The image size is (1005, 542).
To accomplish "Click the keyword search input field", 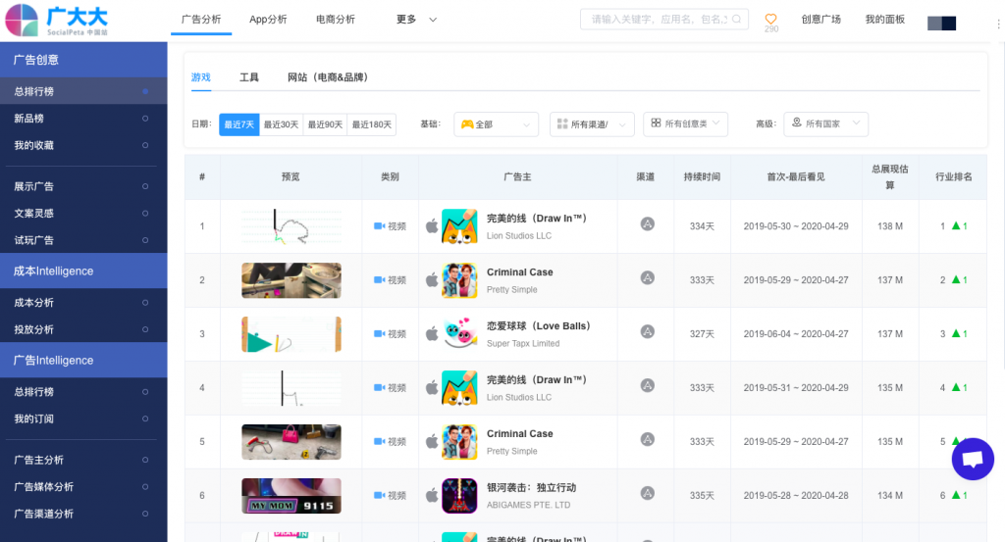I will point(664,20).
